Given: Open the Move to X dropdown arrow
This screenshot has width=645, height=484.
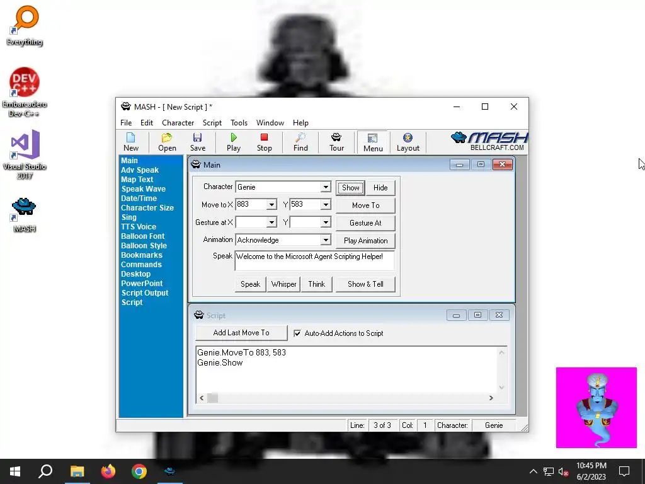Looking at the screenshot, I should (271, 205).
